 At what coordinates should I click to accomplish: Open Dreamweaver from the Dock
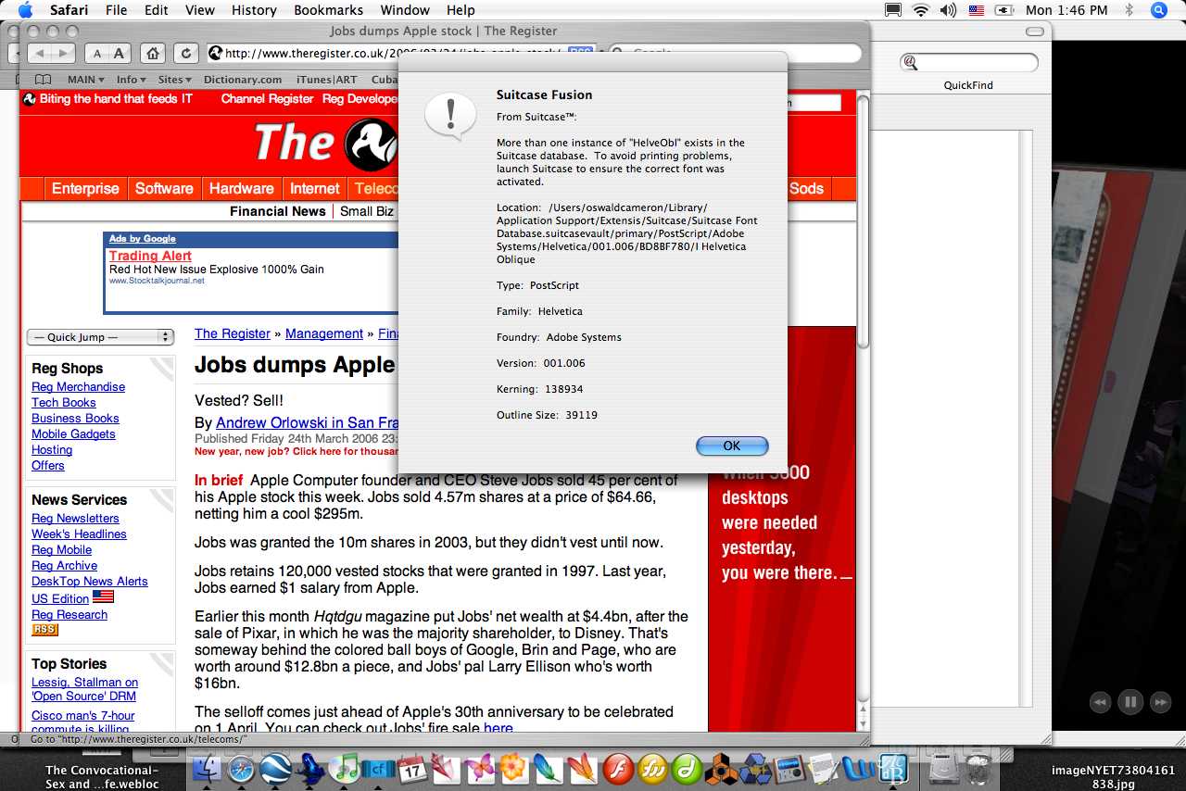point(687,768)
